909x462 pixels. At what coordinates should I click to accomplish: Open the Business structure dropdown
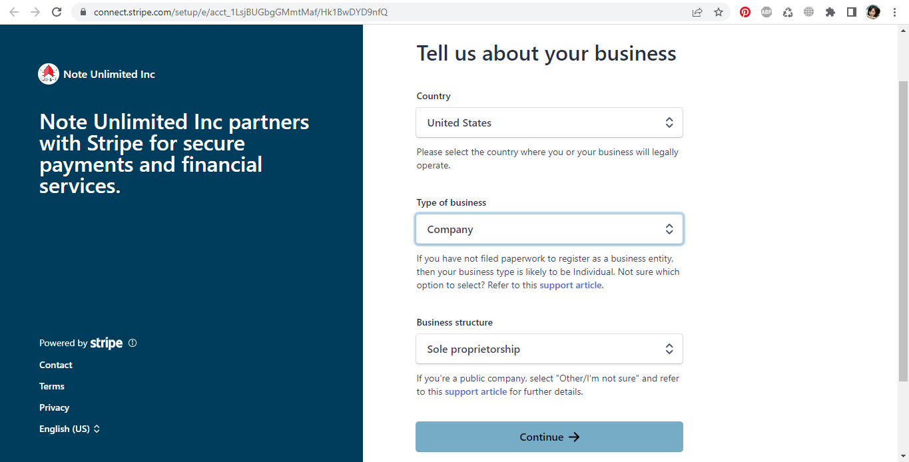tap(549, 349)
